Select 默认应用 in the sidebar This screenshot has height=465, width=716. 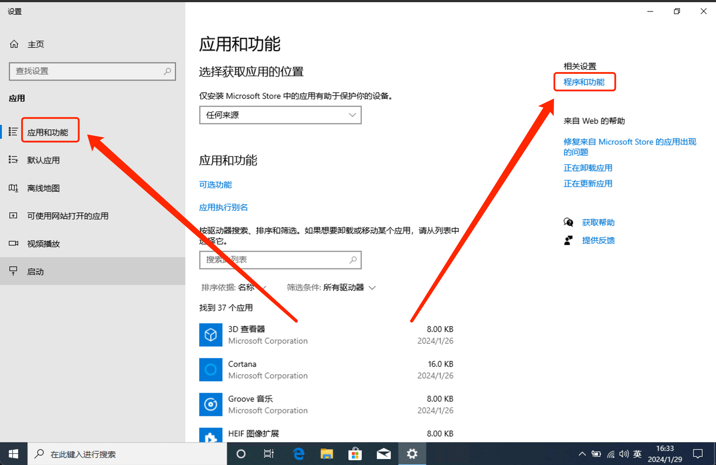click(43, 160)
